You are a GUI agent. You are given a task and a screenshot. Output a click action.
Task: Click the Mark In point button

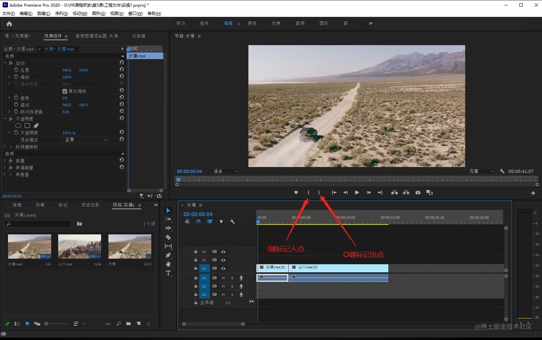308,193
